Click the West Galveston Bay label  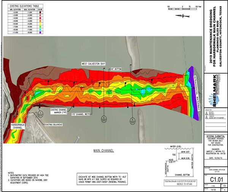pyautogui.click(x=95, y=63)
